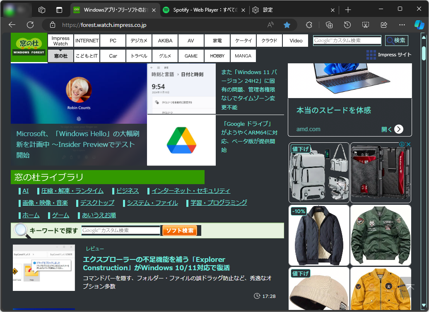Image resolution: width=429 pixels, height=312 pixels.
Task: Toggle the favorites star for this page
Action: click(287, 25)
